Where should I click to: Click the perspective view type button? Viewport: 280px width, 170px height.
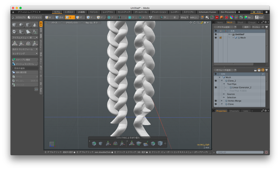tap(54, 23)
